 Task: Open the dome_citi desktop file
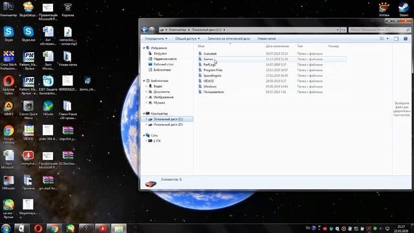(x=87, y=83)
